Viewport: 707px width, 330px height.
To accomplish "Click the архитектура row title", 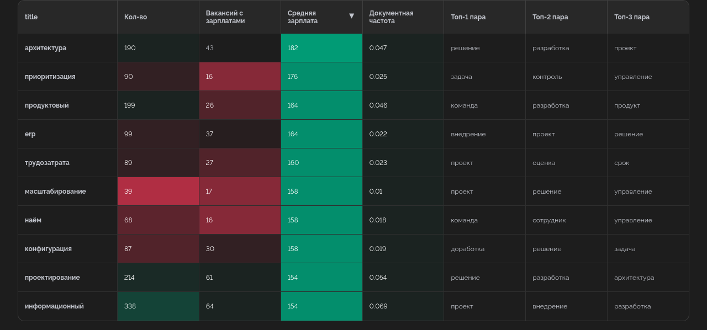I will click(x=45, y=48).
